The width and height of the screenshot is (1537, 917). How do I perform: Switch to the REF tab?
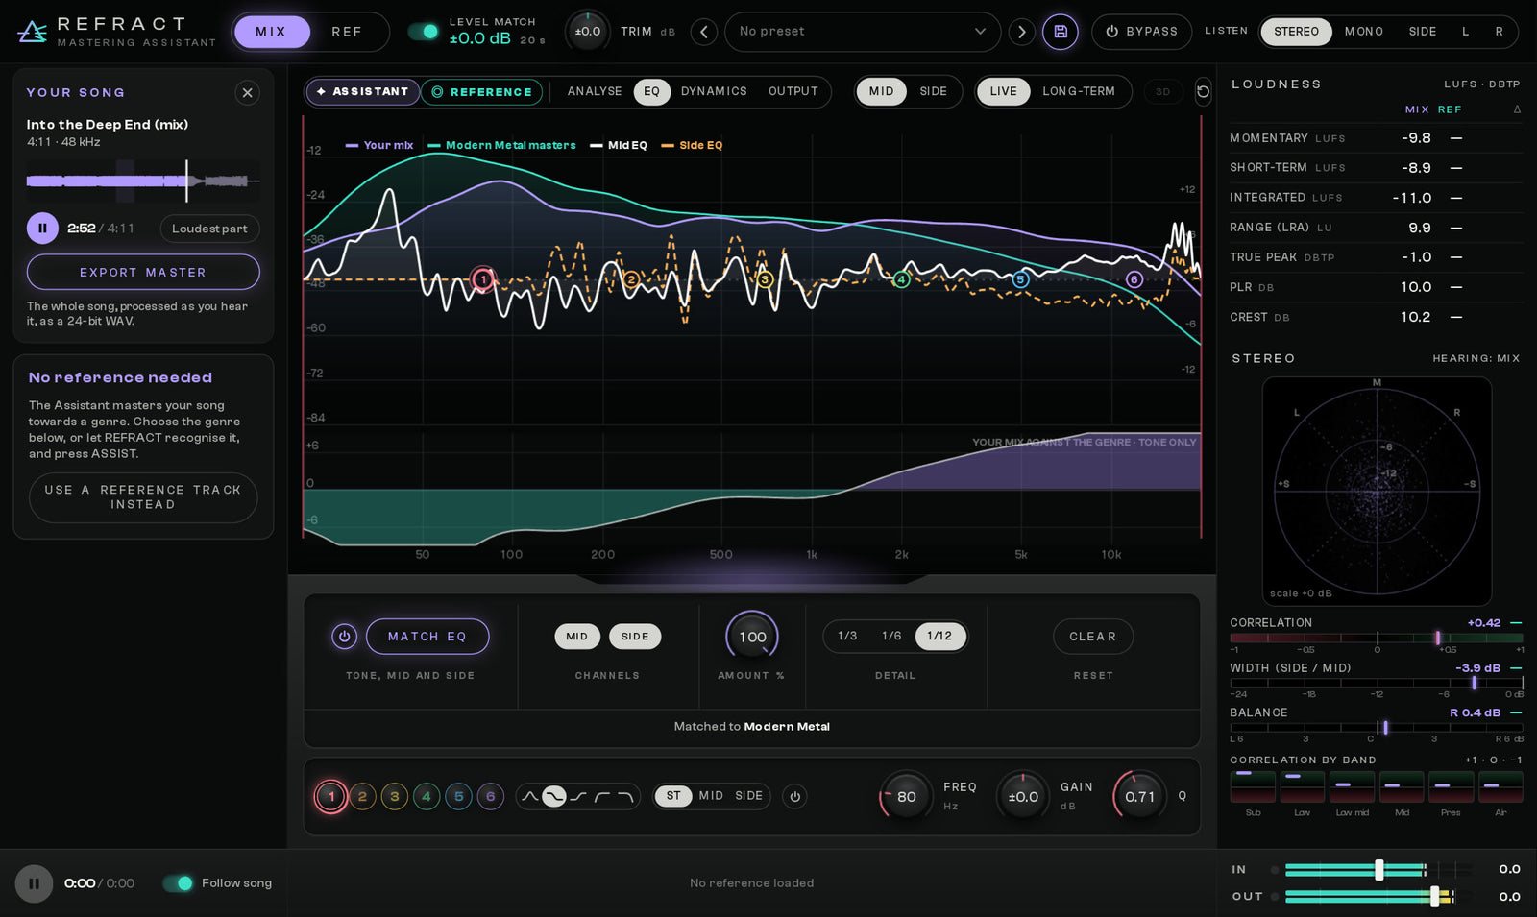(x=347, y=32)
